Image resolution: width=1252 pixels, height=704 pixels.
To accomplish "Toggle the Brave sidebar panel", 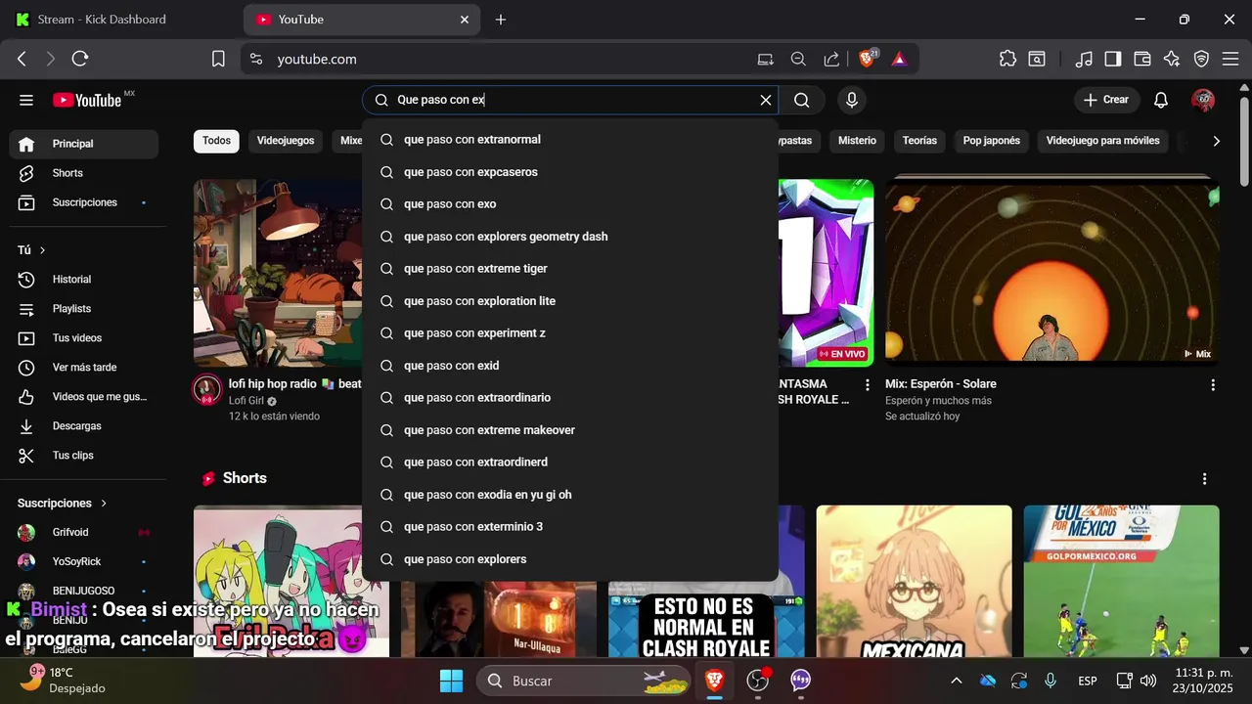I will click(1113, 59).
